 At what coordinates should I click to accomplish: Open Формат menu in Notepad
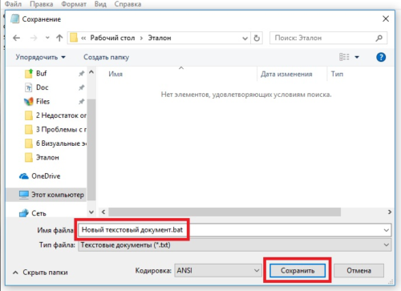[x=74, y=4]
